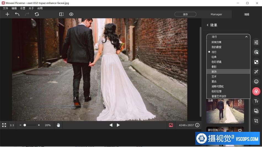The image size is (262, 147).
Task: Select the hand pan tool
Action: (58, 125)
